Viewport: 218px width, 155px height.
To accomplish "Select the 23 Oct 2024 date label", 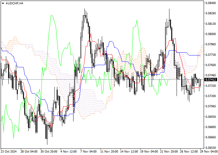I will [x=9, y=152].
